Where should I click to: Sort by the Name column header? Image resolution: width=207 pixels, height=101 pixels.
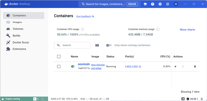[74, 57]
